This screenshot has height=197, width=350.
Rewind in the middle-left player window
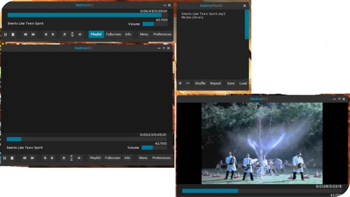[25, 158]
